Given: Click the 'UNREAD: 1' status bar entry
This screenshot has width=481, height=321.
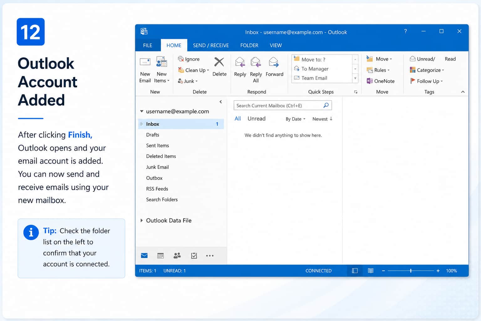Looking at the screenshot, I should pyautogui.click(x=174, y=271).
